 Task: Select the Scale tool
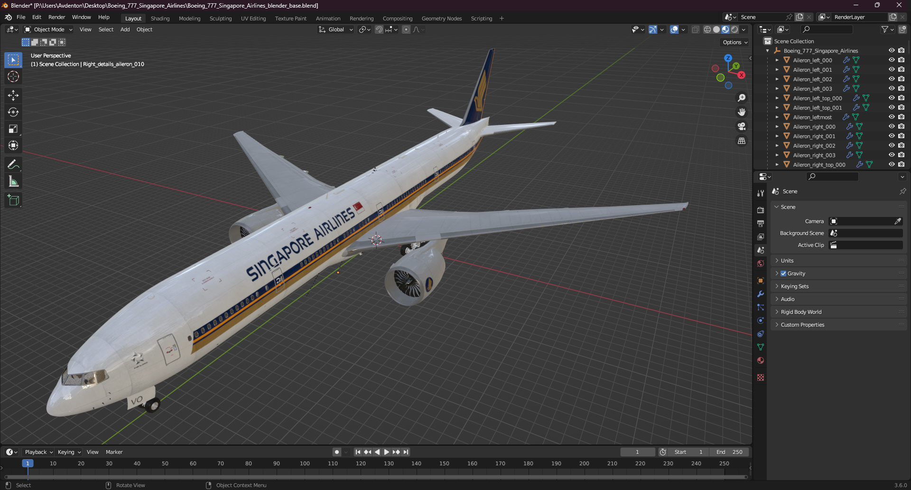(13, 129)
